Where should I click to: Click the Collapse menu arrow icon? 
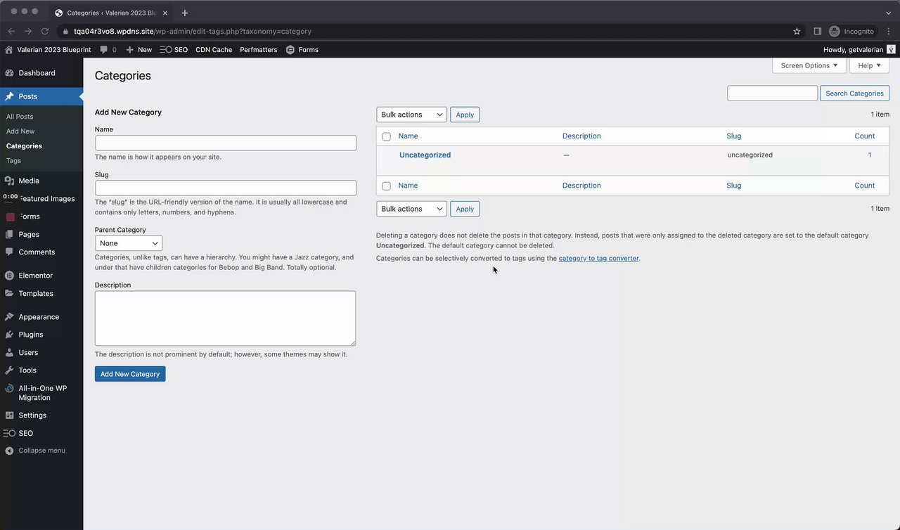9,451
